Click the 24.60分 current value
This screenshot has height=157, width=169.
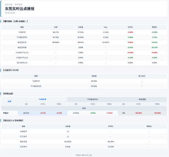(x=81, y=37)
